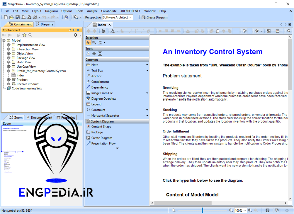This screenshot has width=294, height=214.
Task: Expand the Implementation View tree node
Action: pyautogui.click(x=9, y=45)
